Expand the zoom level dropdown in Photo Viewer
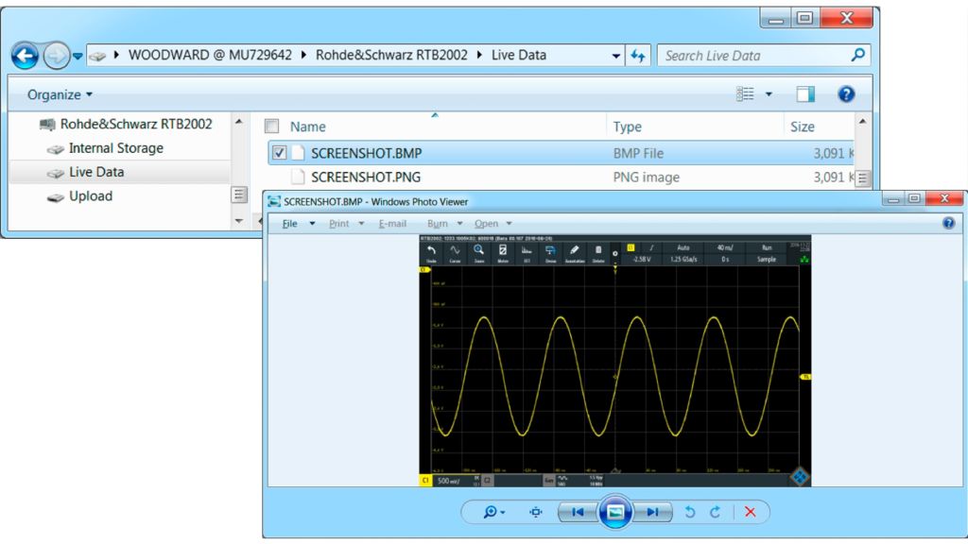The image size is (968, 544). (x=503, y=511)
